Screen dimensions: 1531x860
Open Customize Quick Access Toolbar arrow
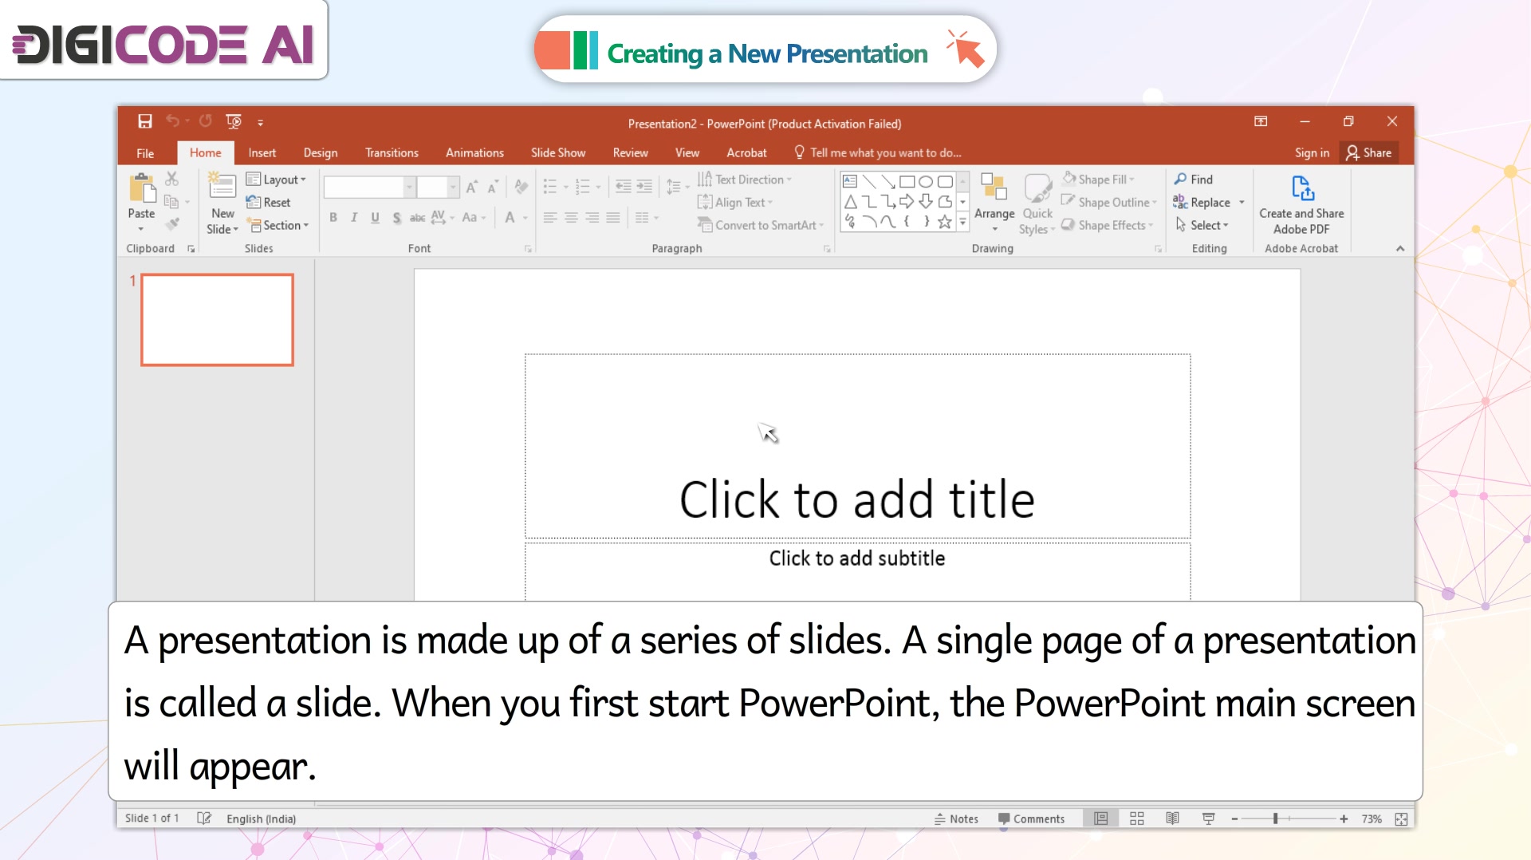coord(260,122)
